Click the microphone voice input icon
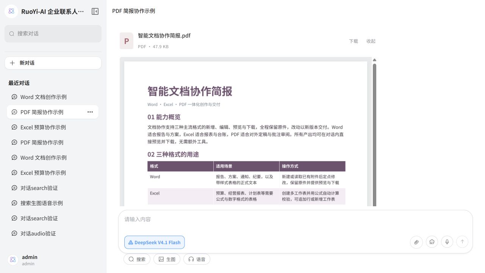485x273 pixels. tap(447, 242)
